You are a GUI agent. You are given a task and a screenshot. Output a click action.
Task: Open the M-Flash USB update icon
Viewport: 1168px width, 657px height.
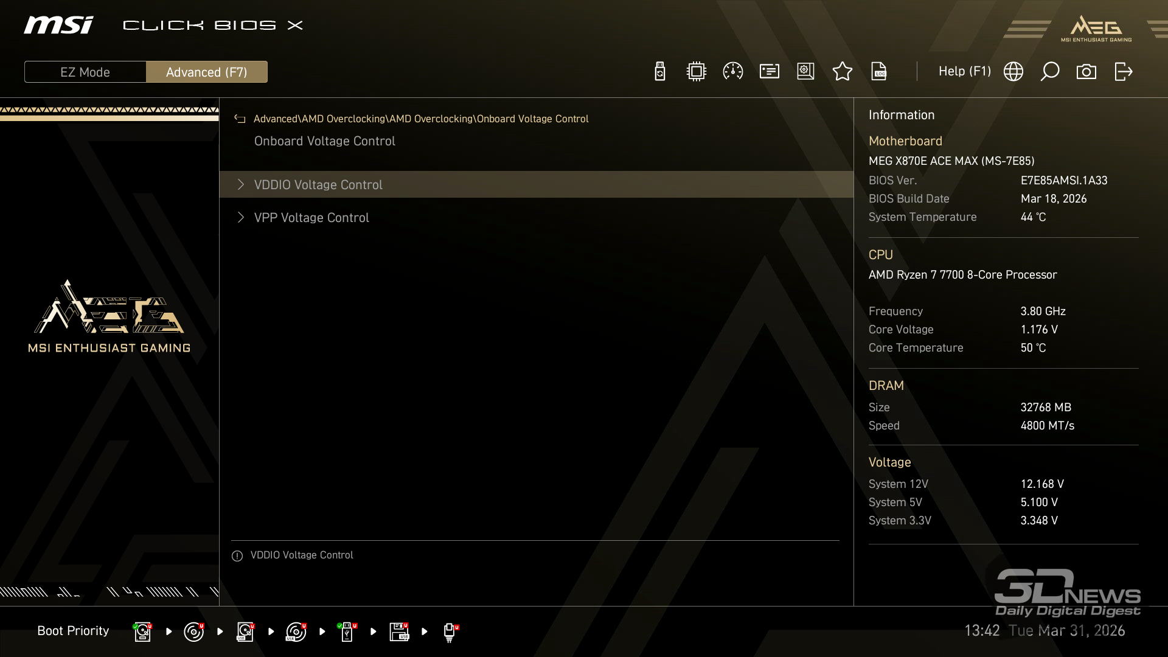click(659, 72)
